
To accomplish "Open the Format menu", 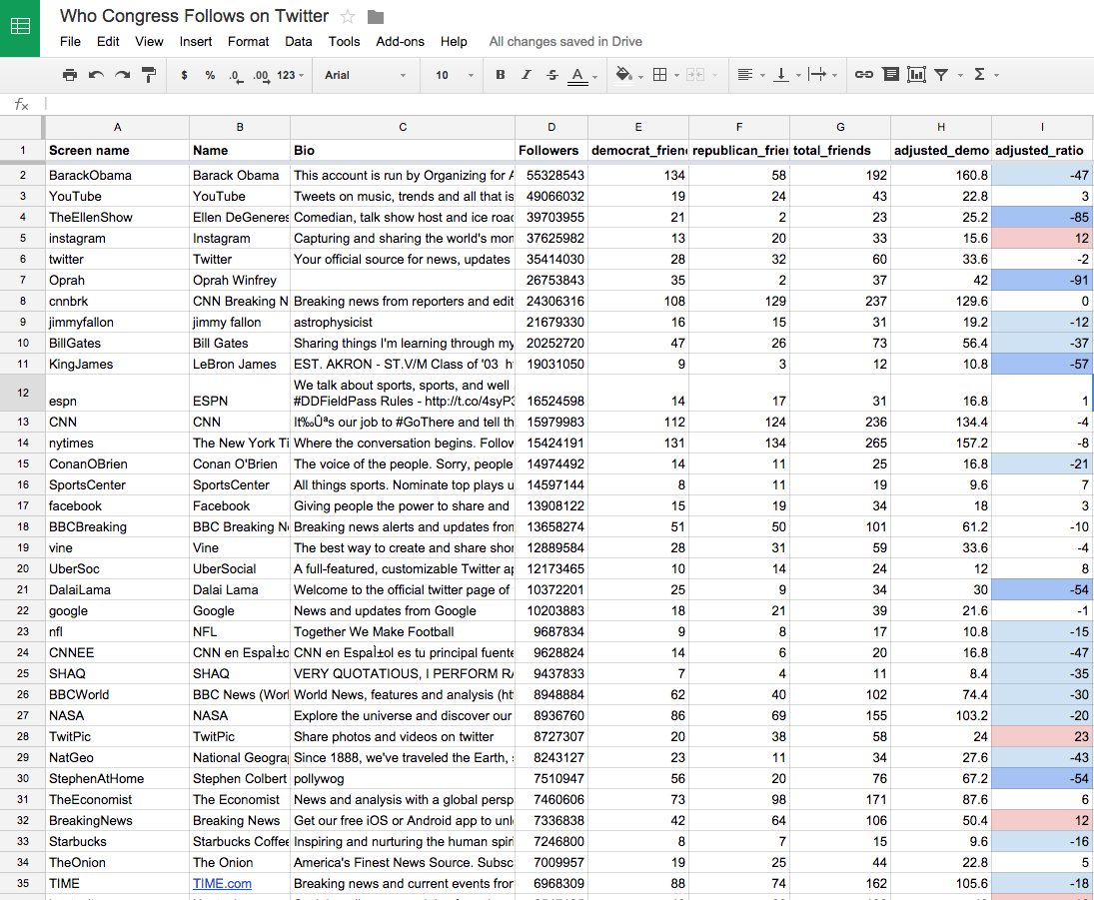I will (249, 41).
